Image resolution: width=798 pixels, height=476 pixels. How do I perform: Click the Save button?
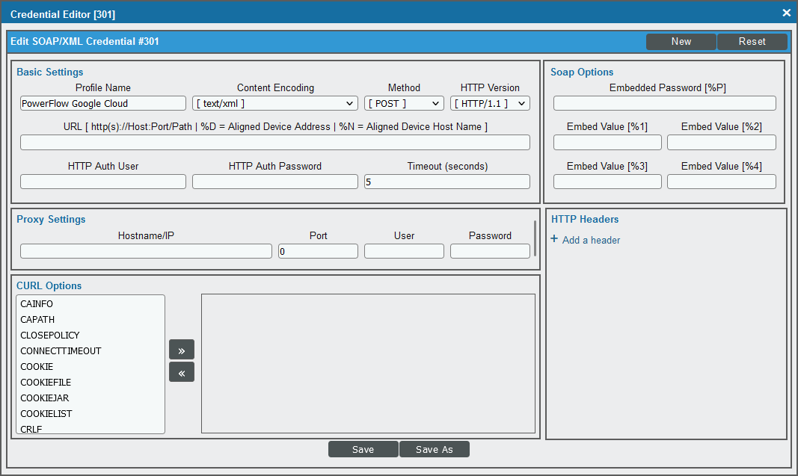[x=363, y=449]
